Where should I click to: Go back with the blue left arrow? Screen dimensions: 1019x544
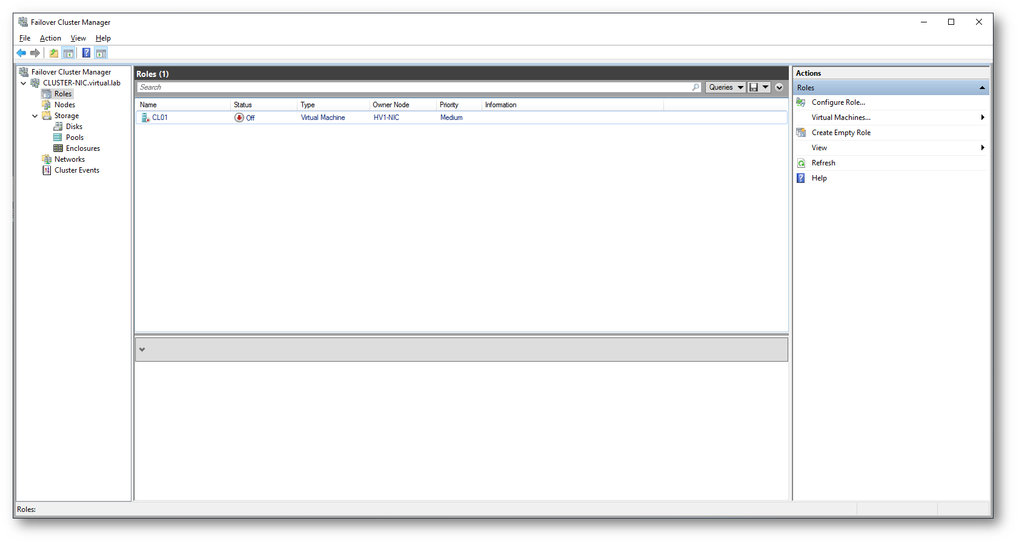tap(21, 53)
